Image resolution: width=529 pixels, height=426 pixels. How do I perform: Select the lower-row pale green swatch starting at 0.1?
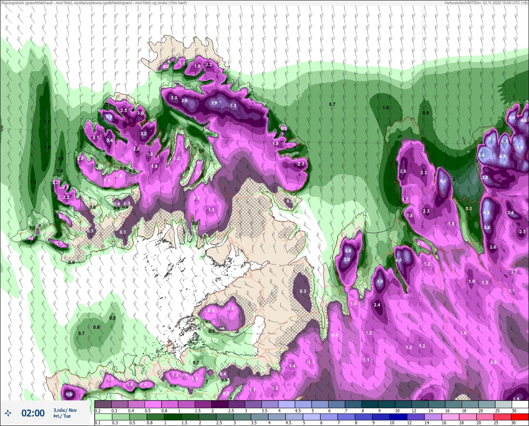[x=103, y=417]
